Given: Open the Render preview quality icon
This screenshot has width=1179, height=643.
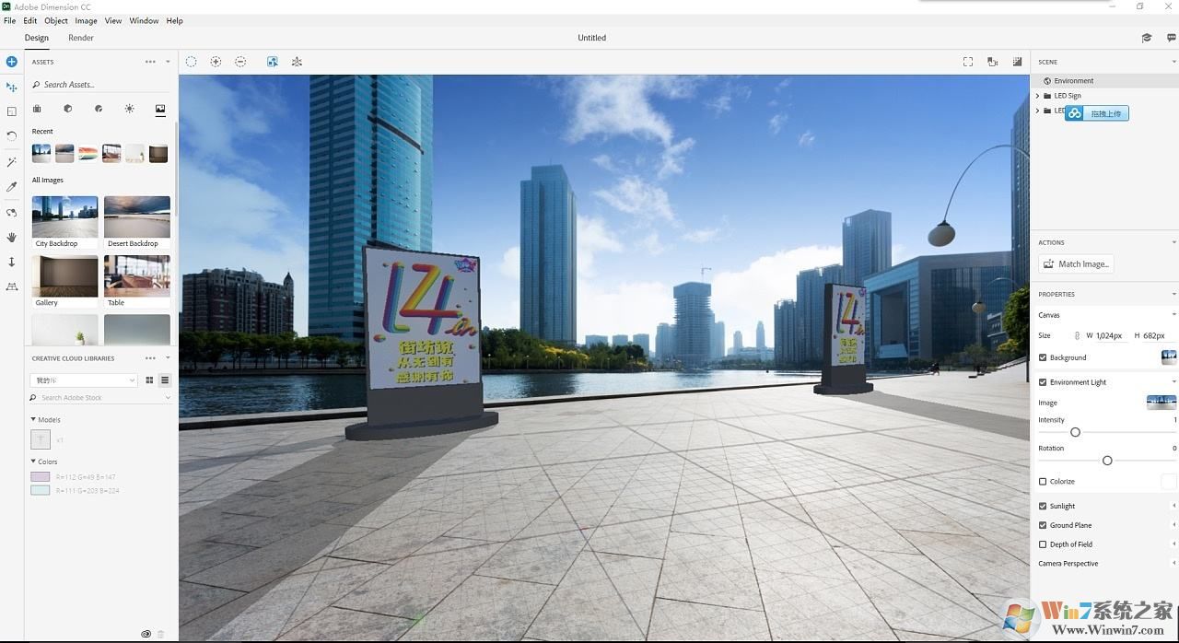Looking at the screenshot, I should 1017,62.
